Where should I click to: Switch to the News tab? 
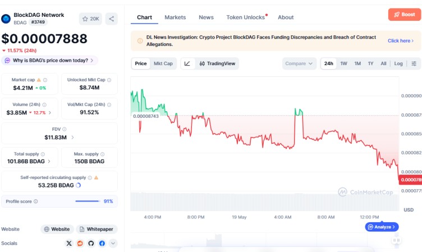[x=206, y=17]
